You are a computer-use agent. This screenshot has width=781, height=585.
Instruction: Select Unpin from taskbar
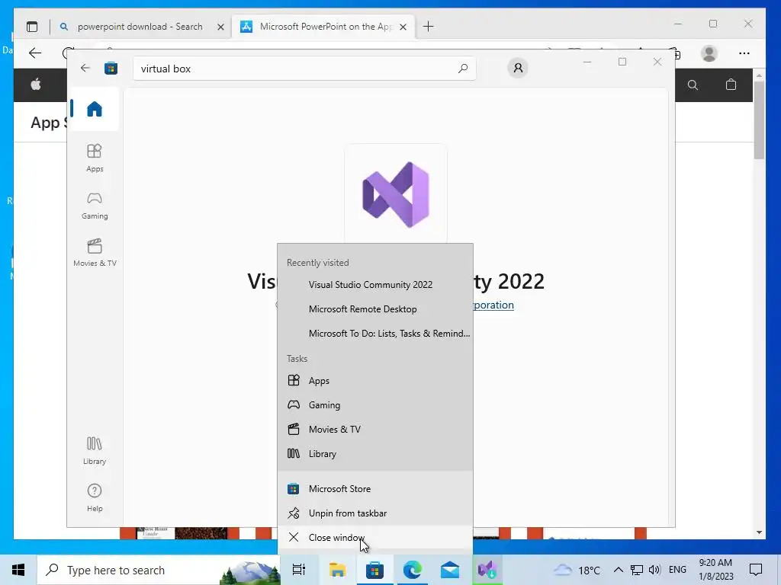(375, 513)
